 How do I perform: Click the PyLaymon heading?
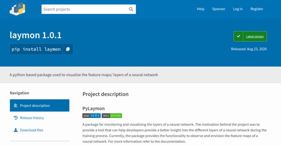tap(93, 109)
